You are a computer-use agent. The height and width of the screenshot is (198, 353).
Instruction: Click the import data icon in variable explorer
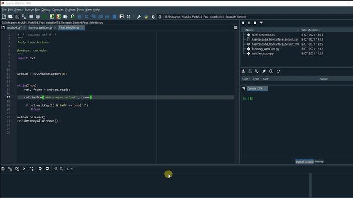click(243, 71)
